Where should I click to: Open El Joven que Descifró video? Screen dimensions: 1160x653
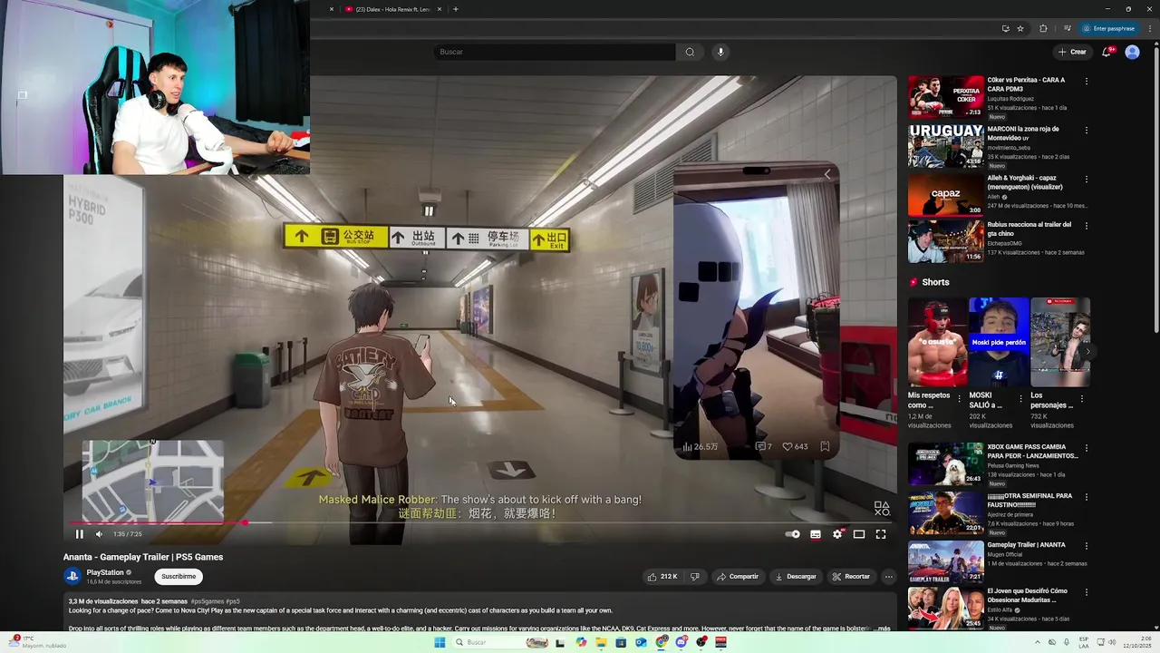tap(945, 608)
